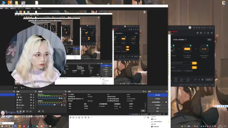
Task: Open source filters (滤镜) button below preview
Action: click(x=23, y=88)
